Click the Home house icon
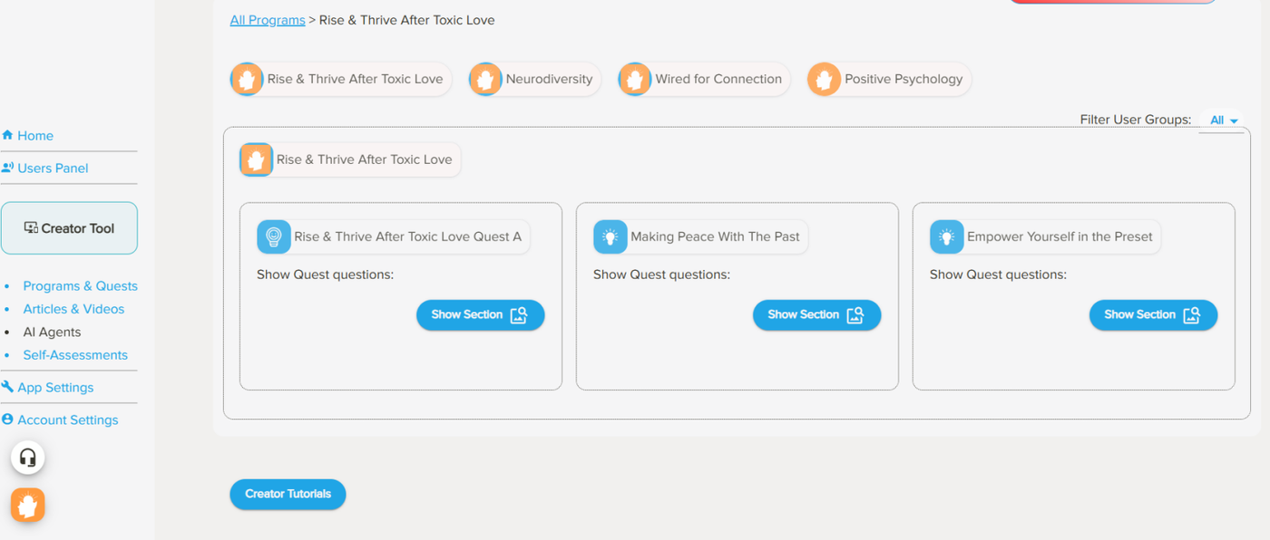The image size is (1270, 540). pos(7,136)
